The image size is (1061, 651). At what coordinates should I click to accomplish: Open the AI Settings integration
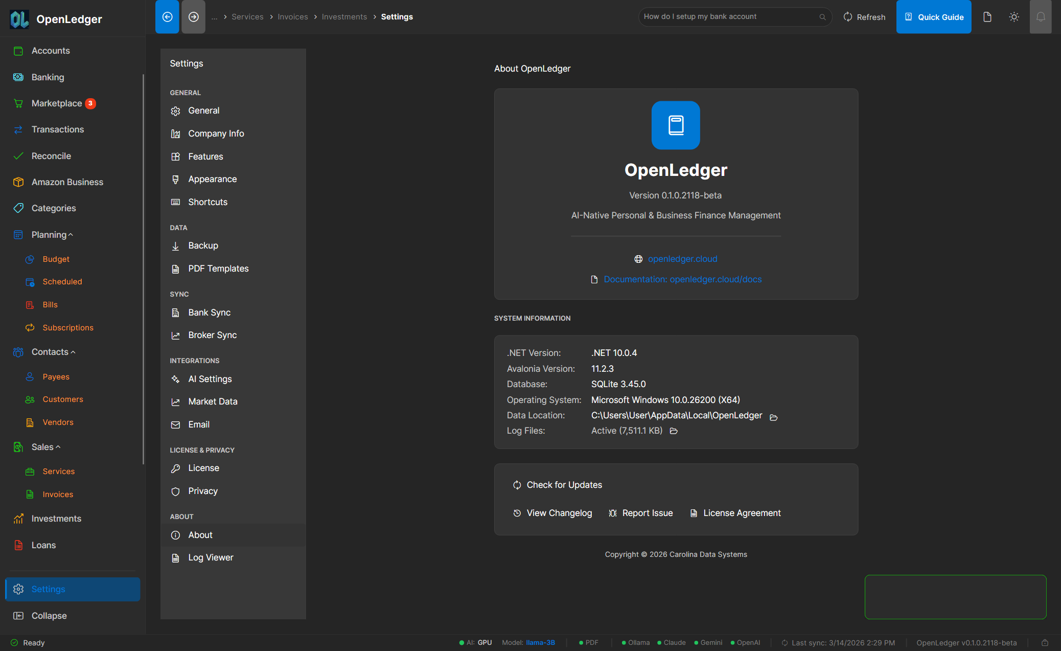pyautogui.click(x=210, y=379)
